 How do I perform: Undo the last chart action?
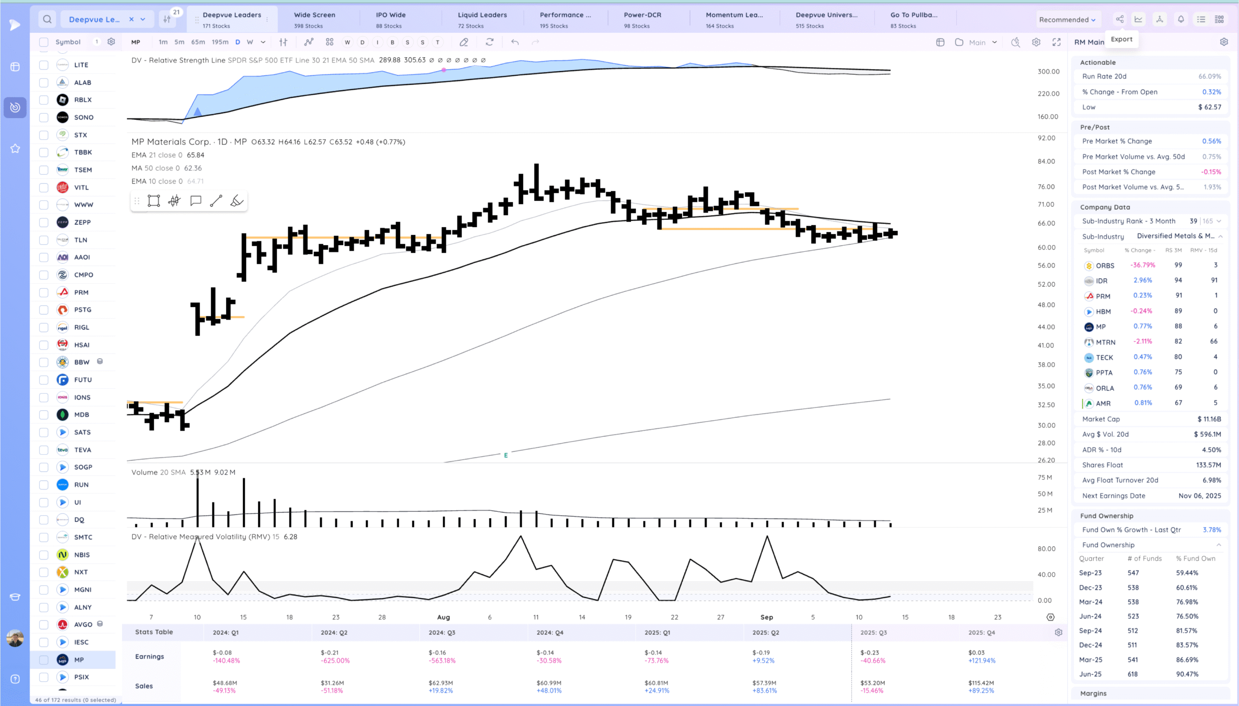click(515, 42)
